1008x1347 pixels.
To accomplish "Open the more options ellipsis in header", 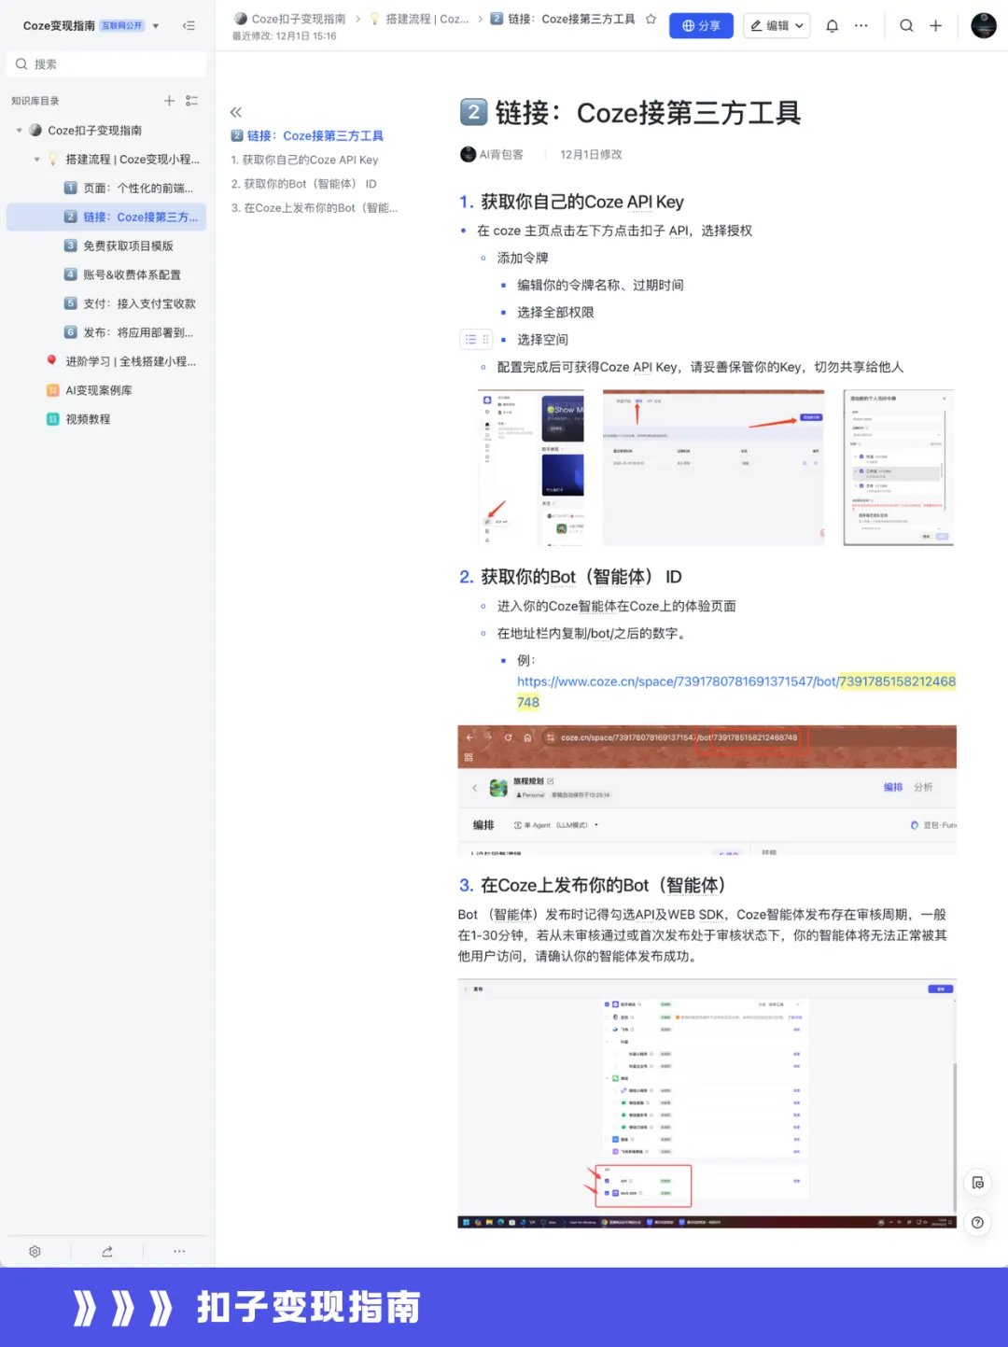I will 861,26.
